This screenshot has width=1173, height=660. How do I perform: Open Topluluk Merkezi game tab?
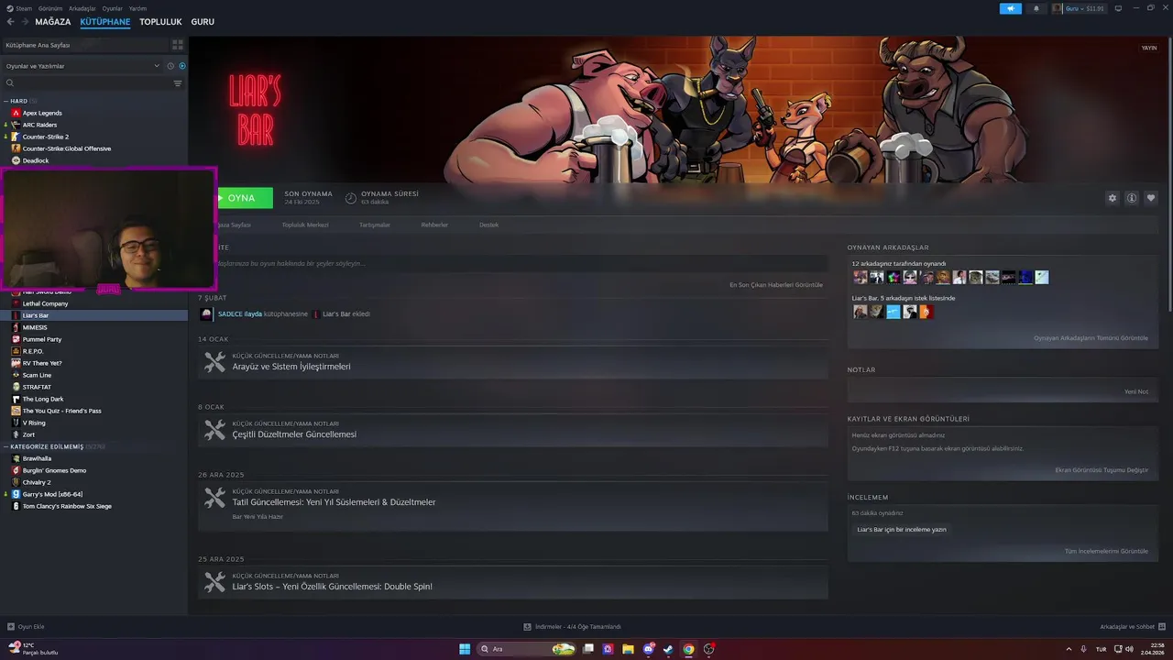[305, 225]
